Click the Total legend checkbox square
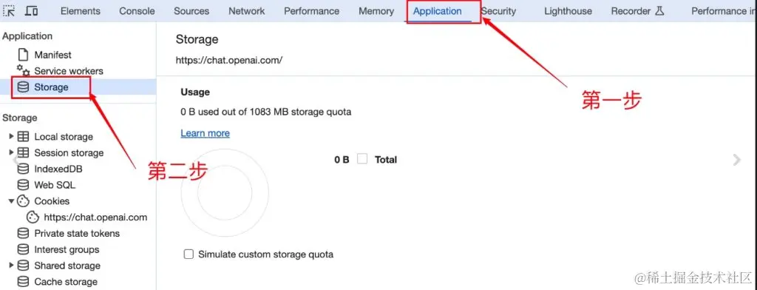Screen dimensions: 757x290 (362, 159)
